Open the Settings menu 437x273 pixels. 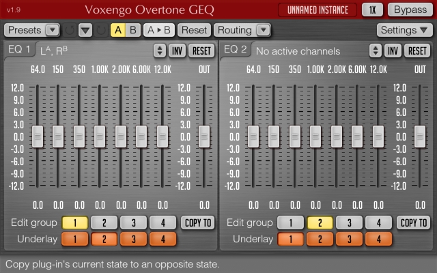(x=405, y=30)
